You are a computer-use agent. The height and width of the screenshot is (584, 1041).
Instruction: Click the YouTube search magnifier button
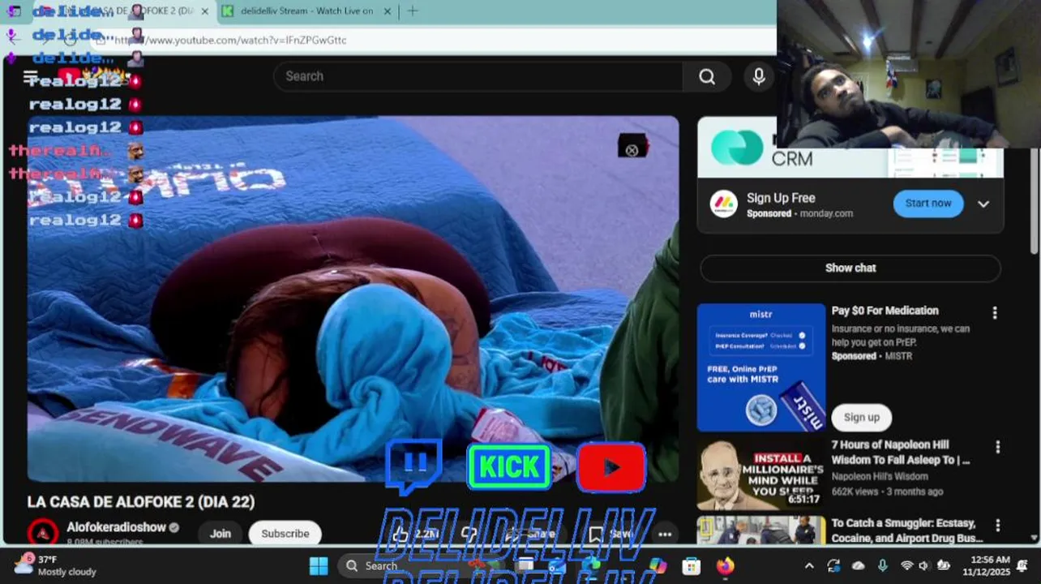coord(707,76)
